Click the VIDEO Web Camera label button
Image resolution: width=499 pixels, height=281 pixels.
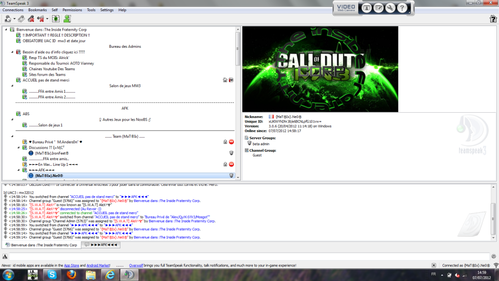pos(346,8)
